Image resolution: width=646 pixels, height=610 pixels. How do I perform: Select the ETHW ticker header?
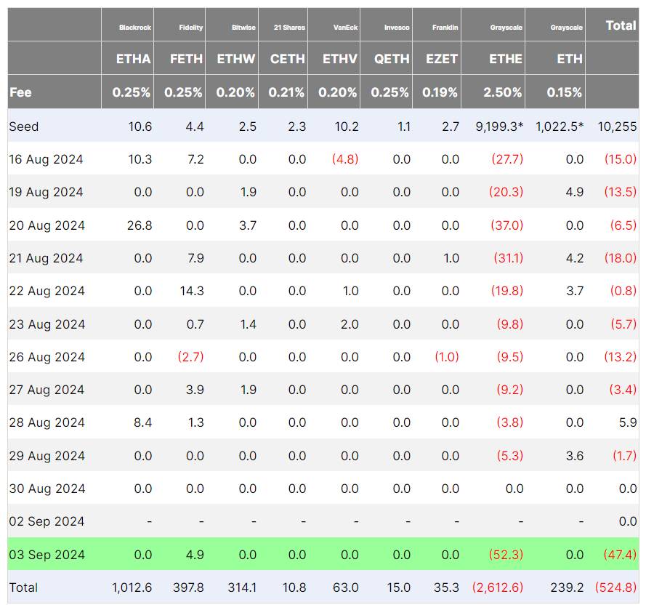(236, 59)
